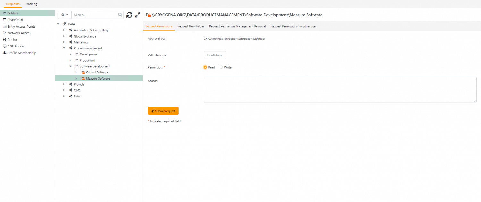Open Printer in the left sidebar
481x202 pixels.
tap(12, 40)
